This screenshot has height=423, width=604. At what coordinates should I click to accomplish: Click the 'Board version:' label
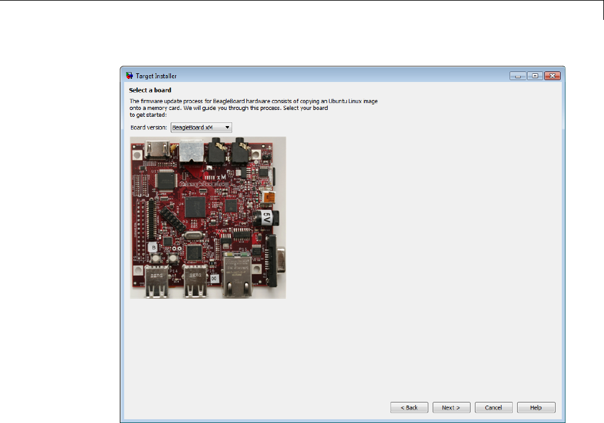(149, 127)
